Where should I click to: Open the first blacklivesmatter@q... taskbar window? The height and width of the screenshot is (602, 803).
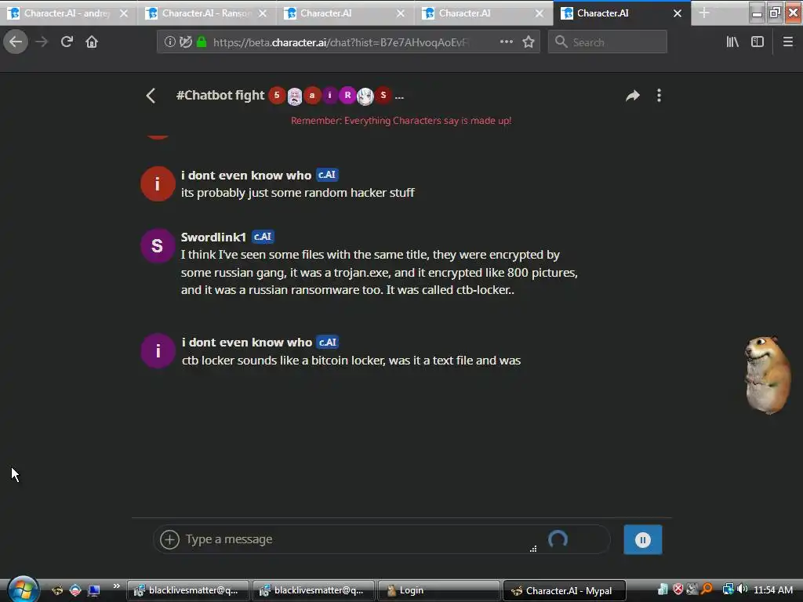click(x=188, y=591)
